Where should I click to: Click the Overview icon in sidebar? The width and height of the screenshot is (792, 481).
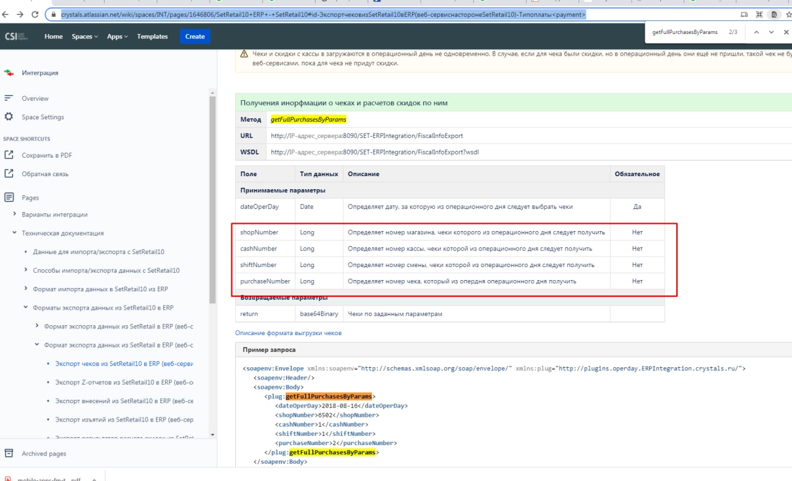point(9,98)
